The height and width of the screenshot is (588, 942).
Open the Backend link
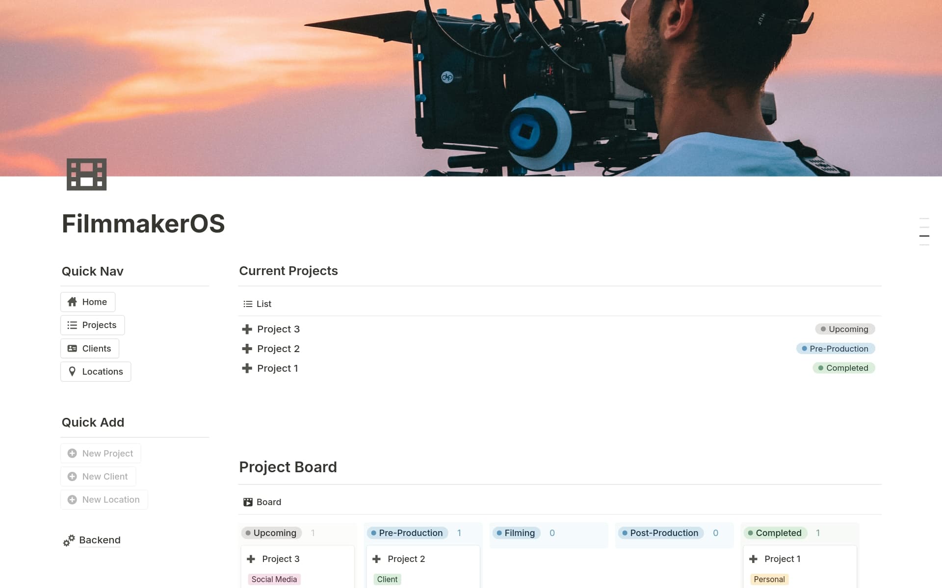click(99, 540)
